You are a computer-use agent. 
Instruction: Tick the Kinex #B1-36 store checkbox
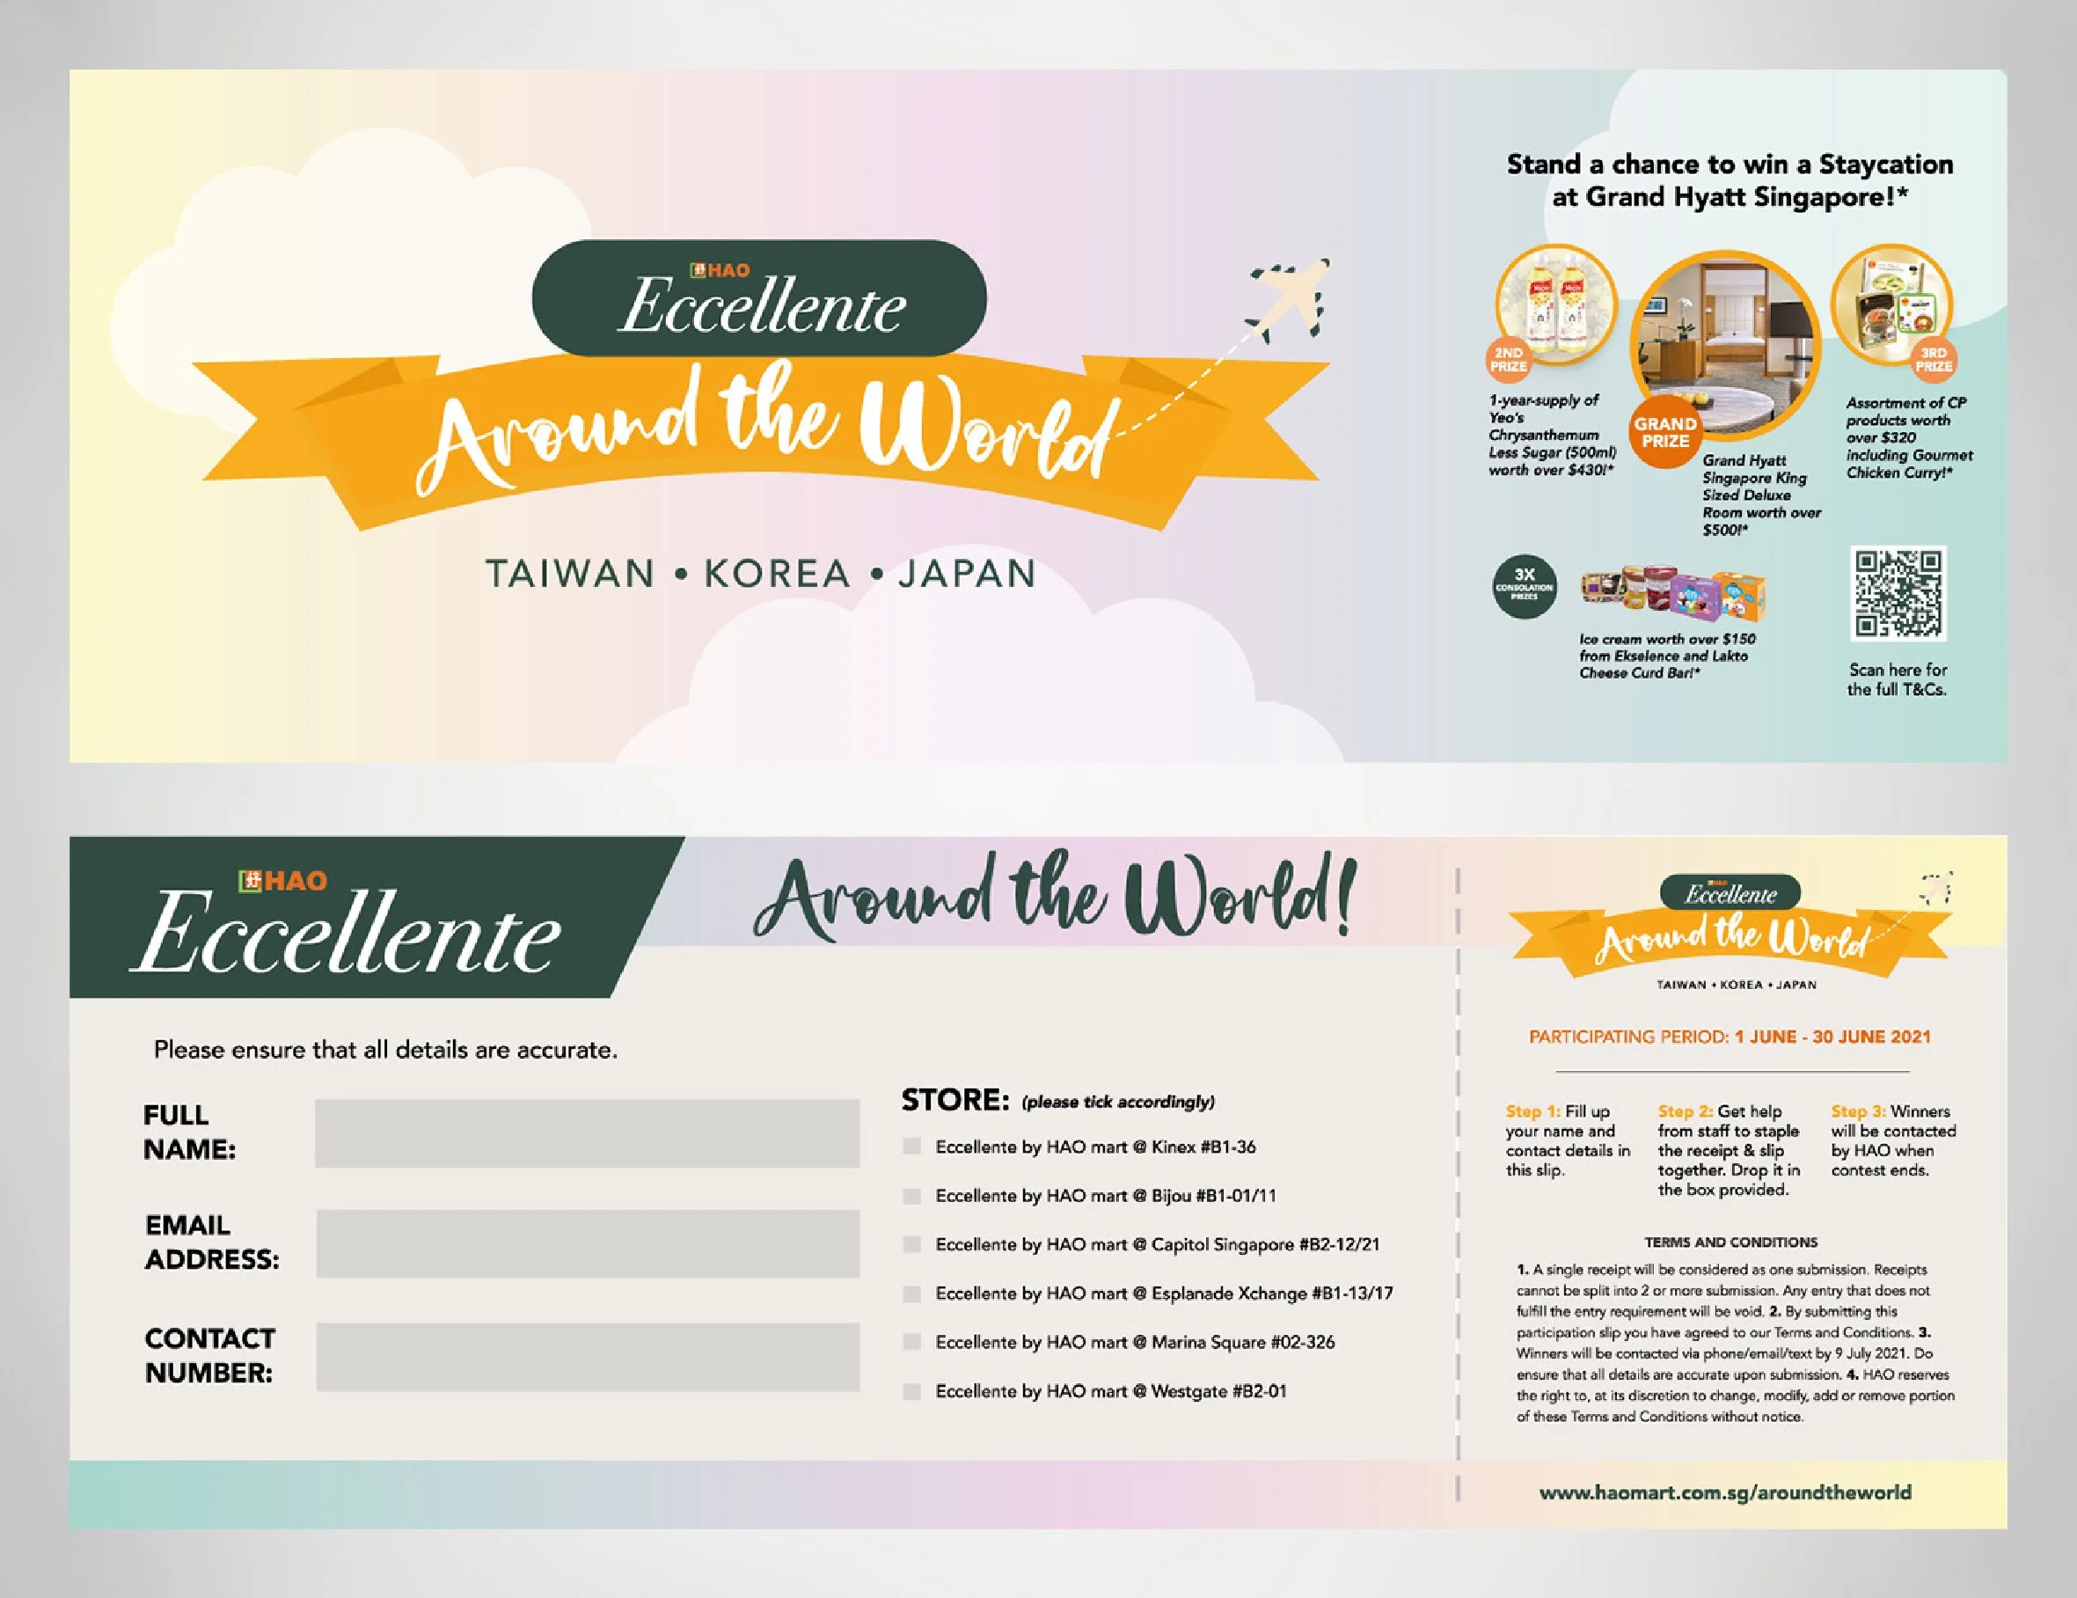point(912,1147)
